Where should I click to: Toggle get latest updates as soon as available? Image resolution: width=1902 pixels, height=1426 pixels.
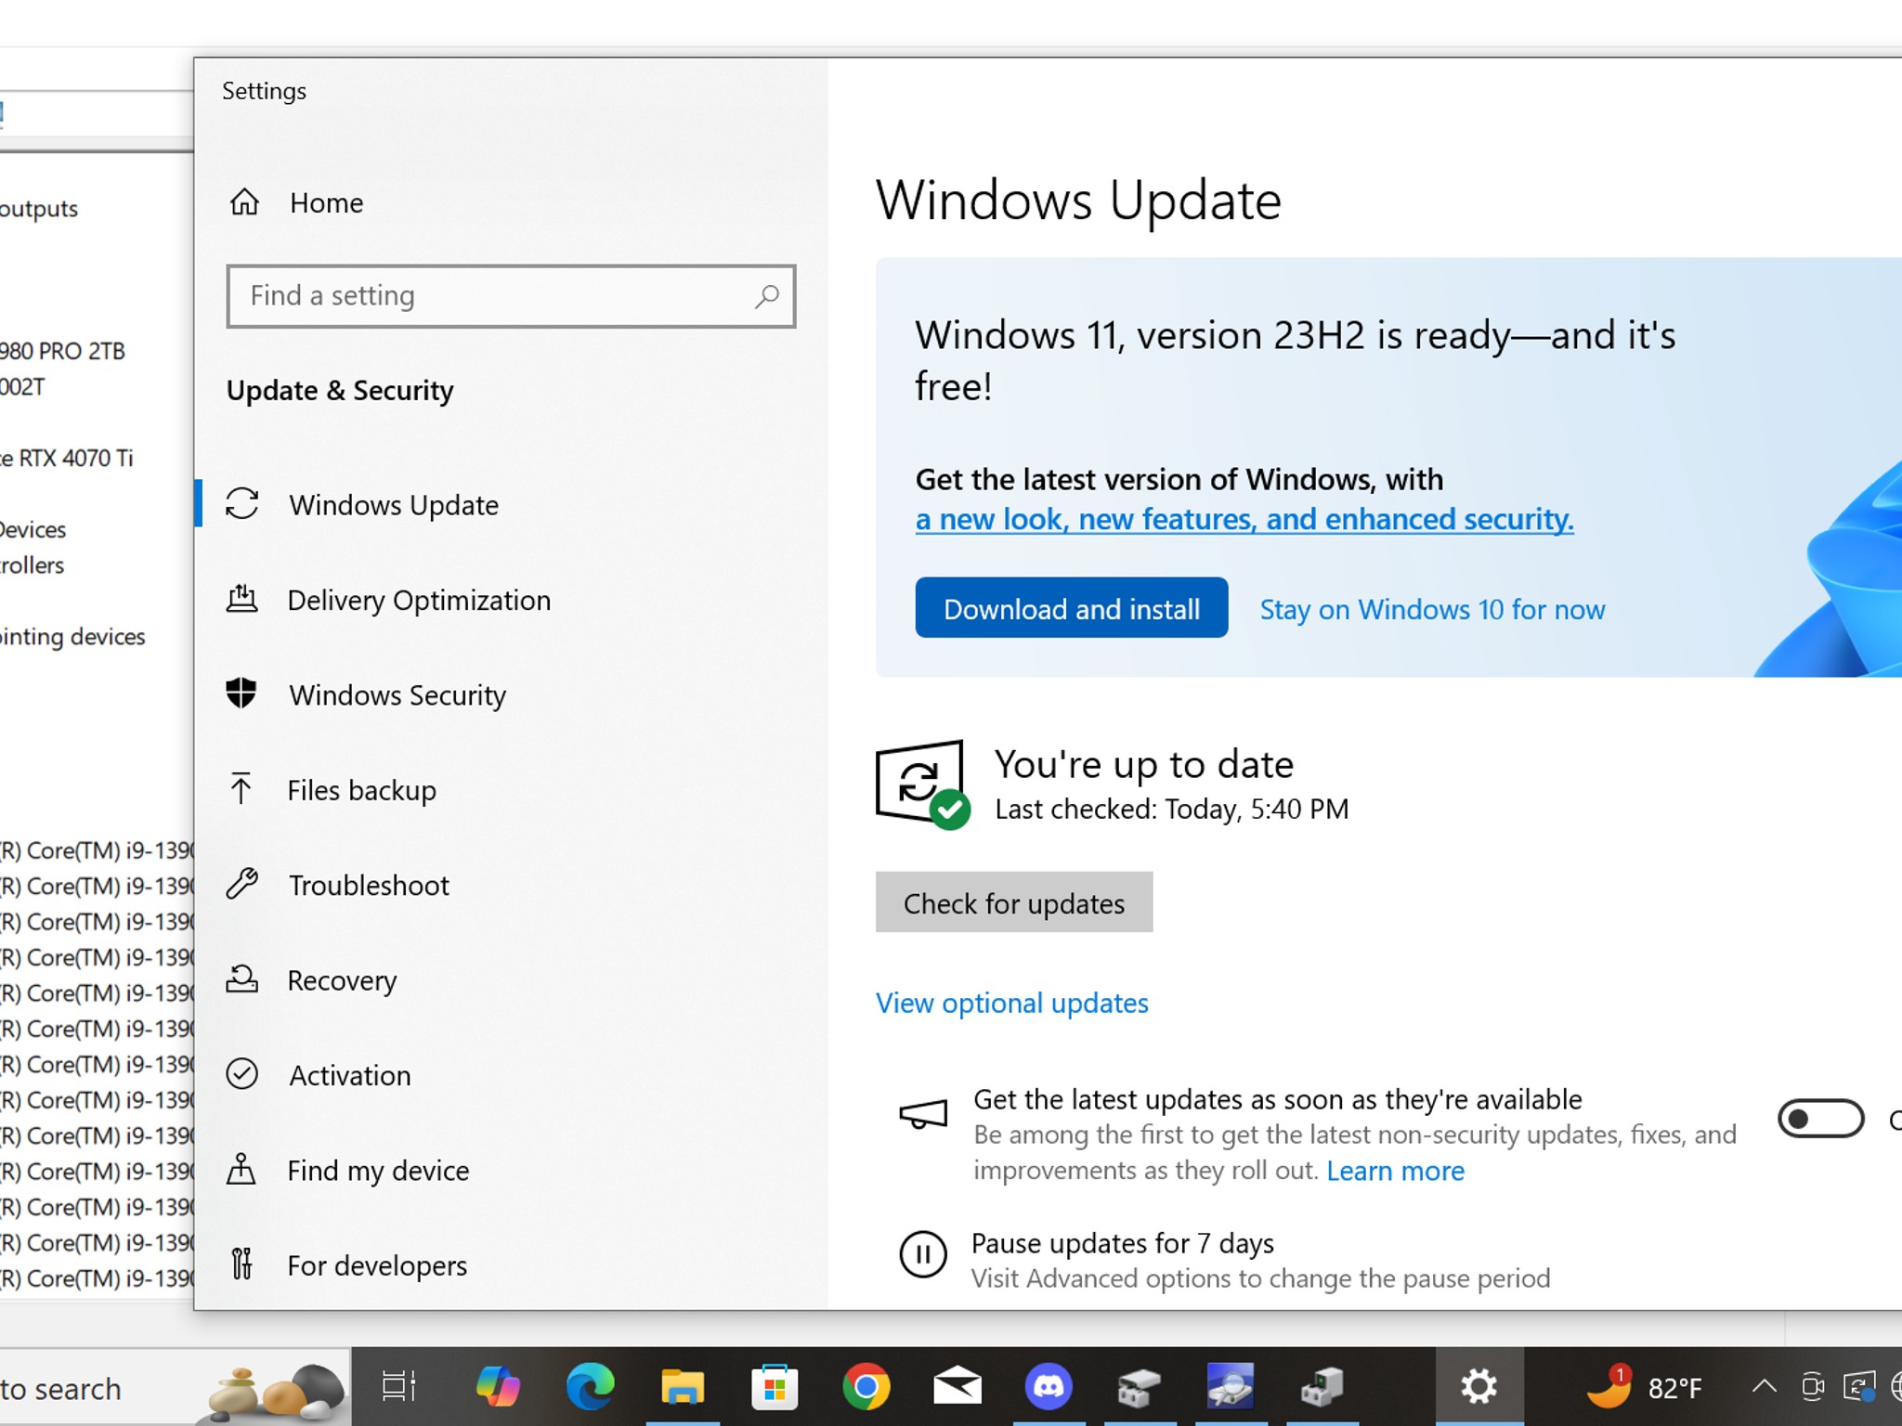(1820, 1119)
